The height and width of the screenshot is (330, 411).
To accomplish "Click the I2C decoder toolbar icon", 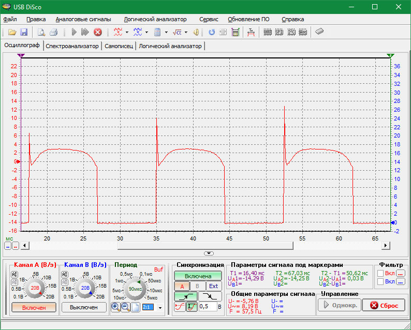I will click(x=291, y=32).
